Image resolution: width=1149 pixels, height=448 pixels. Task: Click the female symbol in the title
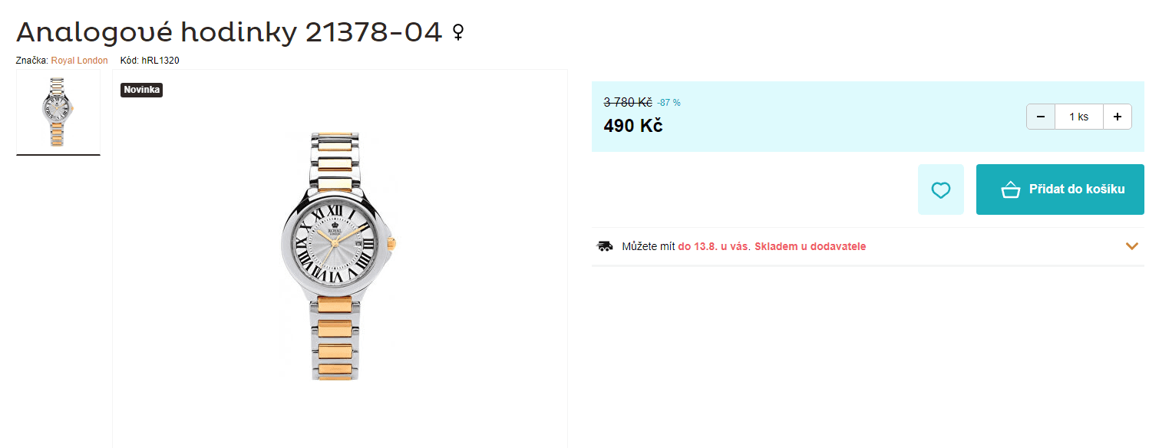coord(458,32)
